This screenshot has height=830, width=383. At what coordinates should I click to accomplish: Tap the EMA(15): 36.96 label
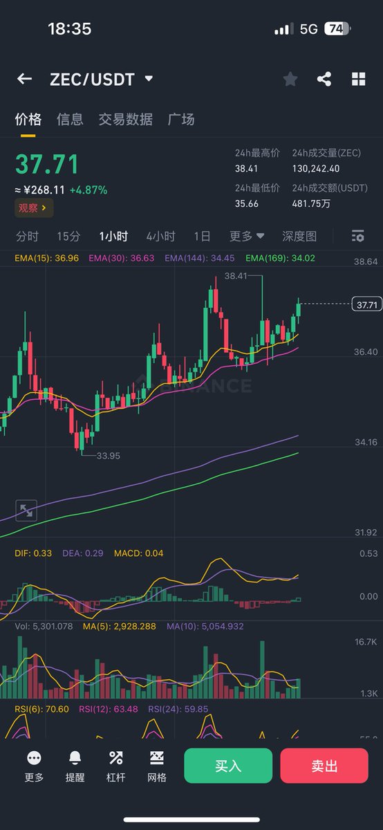(x=47, y=258)
